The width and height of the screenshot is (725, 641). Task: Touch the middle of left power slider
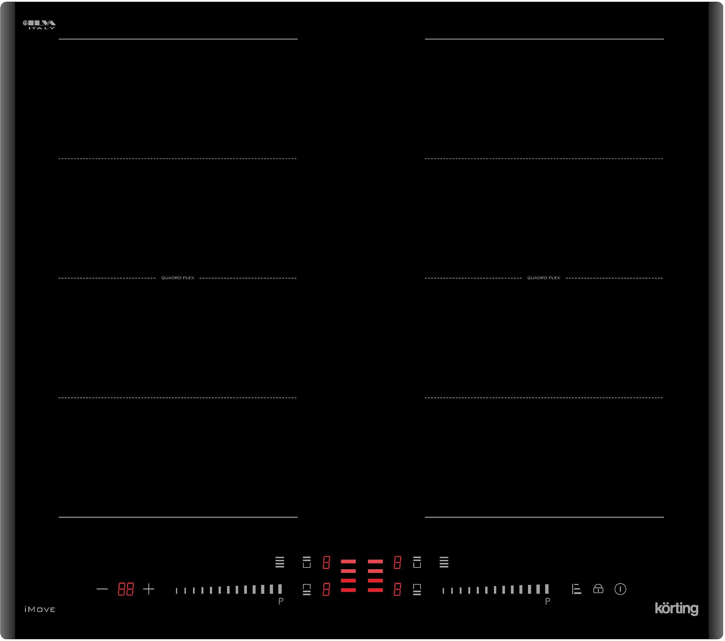pos(228,590)
